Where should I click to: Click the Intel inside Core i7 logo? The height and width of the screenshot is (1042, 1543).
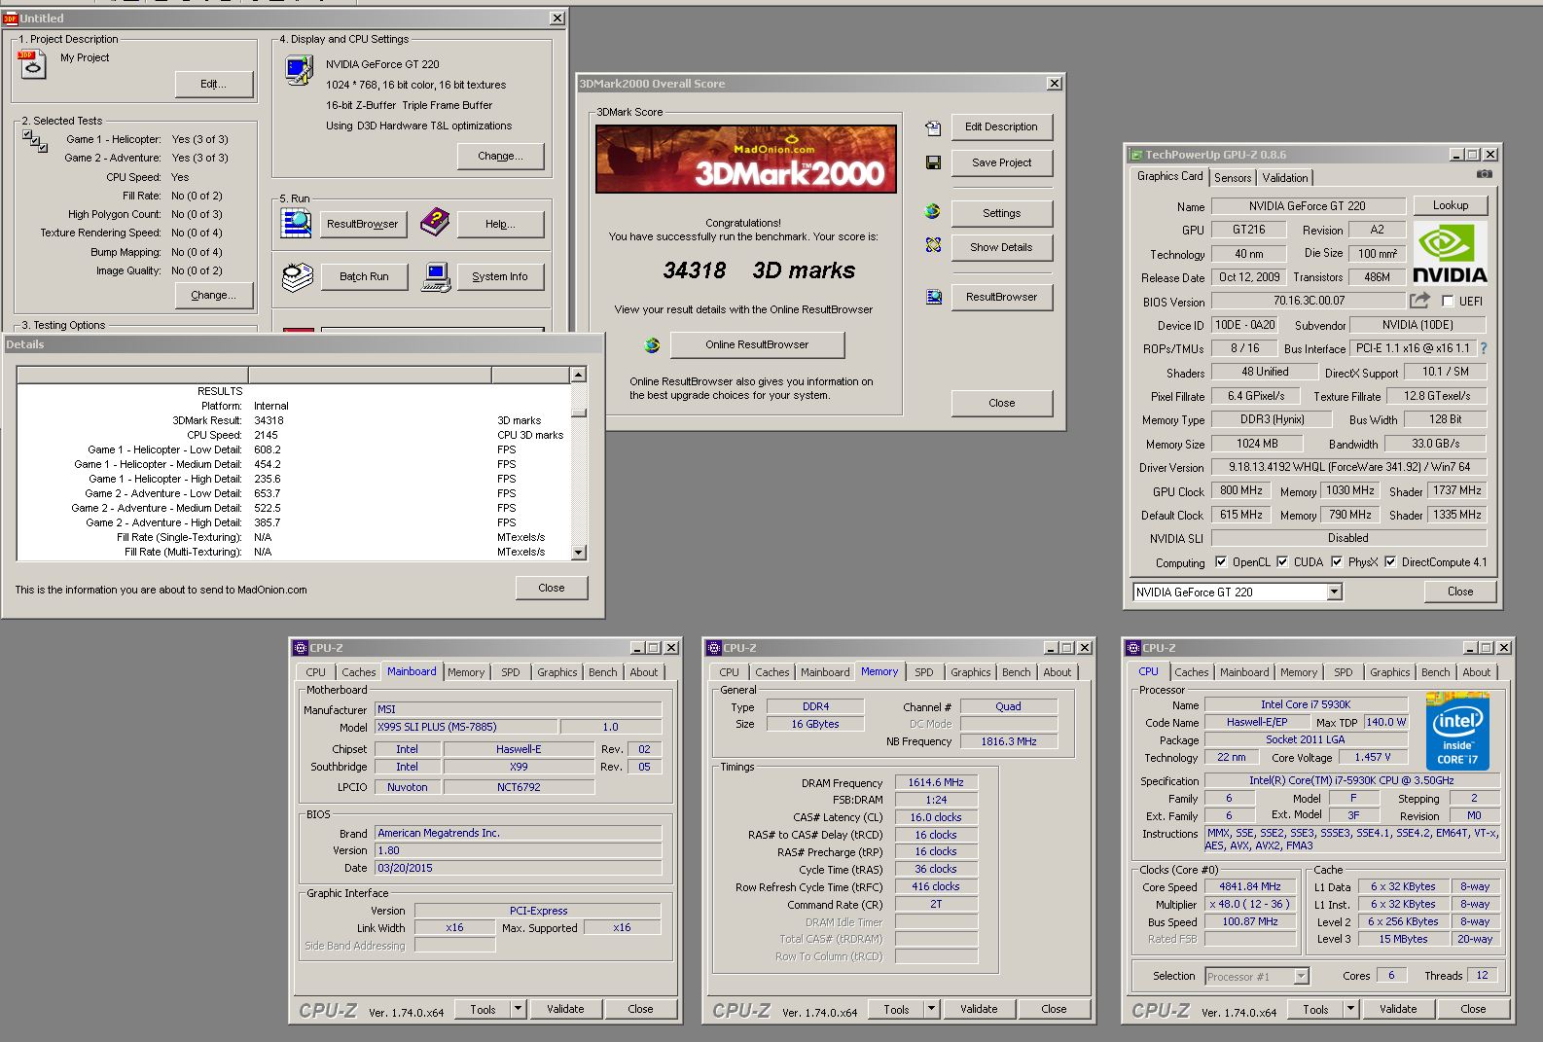click(x=1457, y=731)
